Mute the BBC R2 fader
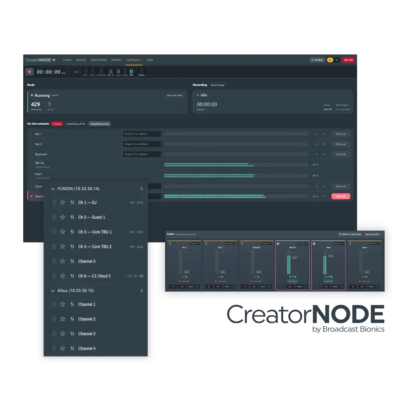The image size is (404, 404). (299, 286)
